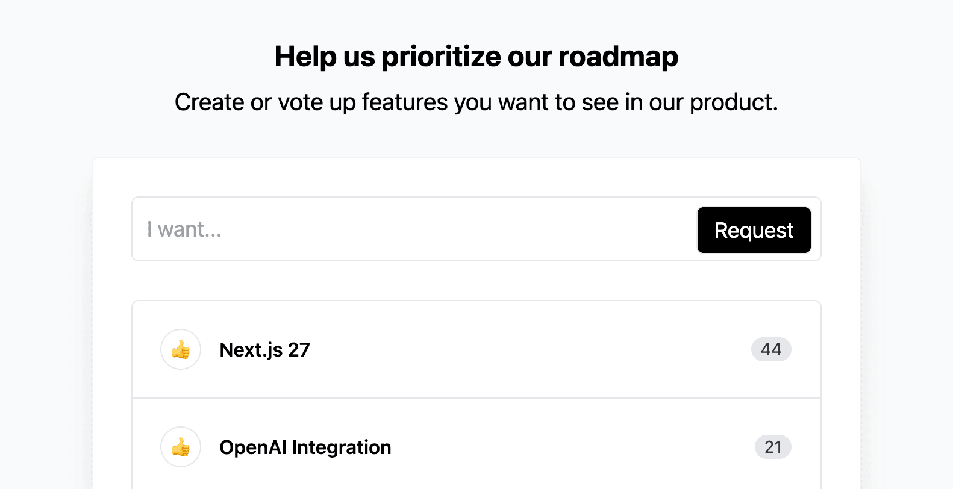Click the vote count badge showing 44
953x489 pixels.
point(772,349)
